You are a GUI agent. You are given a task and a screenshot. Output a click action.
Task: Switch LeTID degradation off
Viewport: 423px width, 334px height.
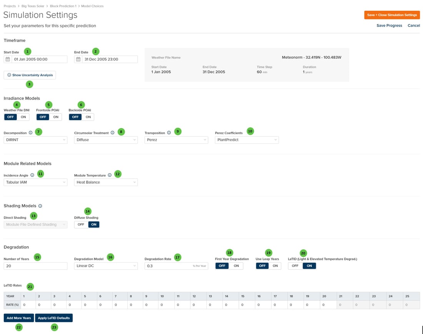[x=295, y=266]
